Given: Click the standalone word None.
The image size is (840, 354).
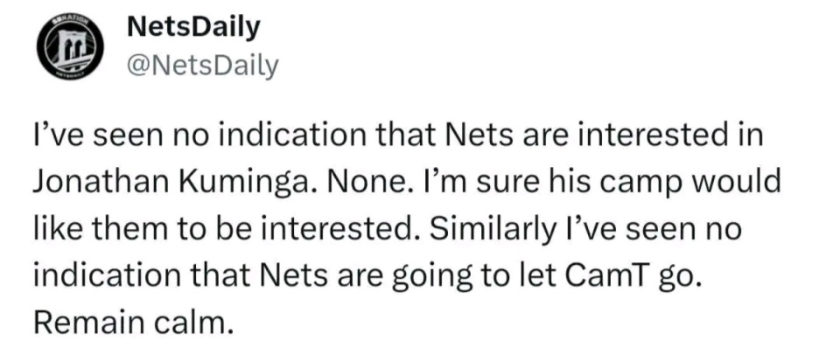Looking at the screenshot, I should pyautogui.click(x=366, y=184).
